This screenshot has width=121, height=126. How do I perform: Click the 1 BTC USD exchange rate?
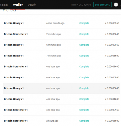pyautogui.click(x=81, y=5)
